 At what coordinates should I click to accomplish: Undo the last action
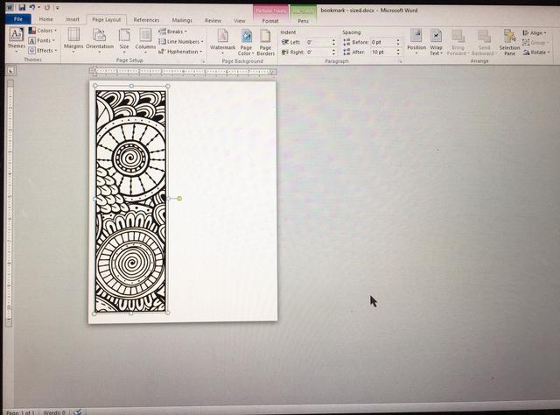point(32,8)
